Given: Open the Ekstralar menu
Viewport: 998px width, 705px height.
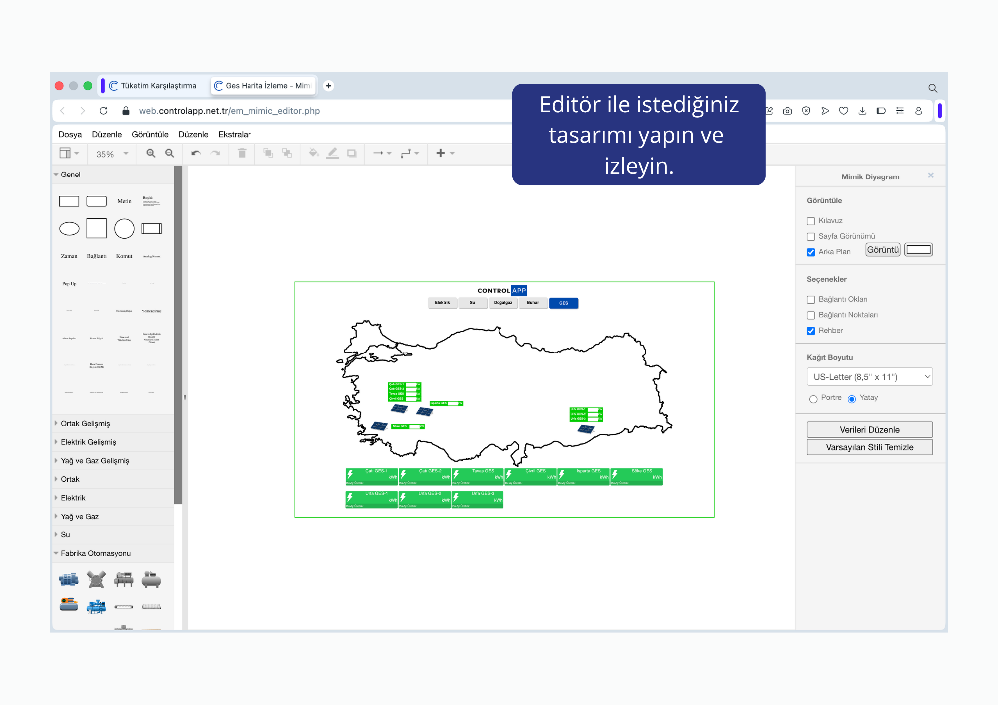Looking at the screenshot, I should pyautogui.click(x=234, y=134).
